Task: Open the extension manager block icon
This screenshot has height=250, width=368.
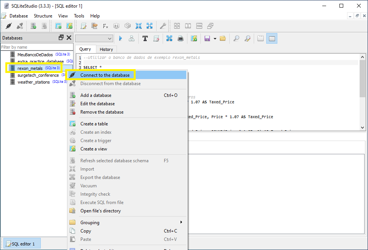Action: pyautogui.click(x=128, y=26)
